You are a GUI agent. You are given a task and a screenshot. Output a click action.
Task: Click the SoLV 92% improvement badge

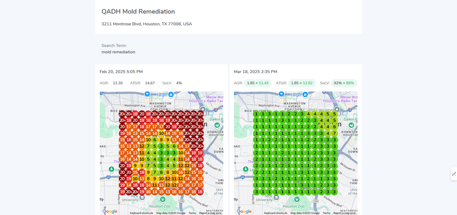click(x=344, y=83)
